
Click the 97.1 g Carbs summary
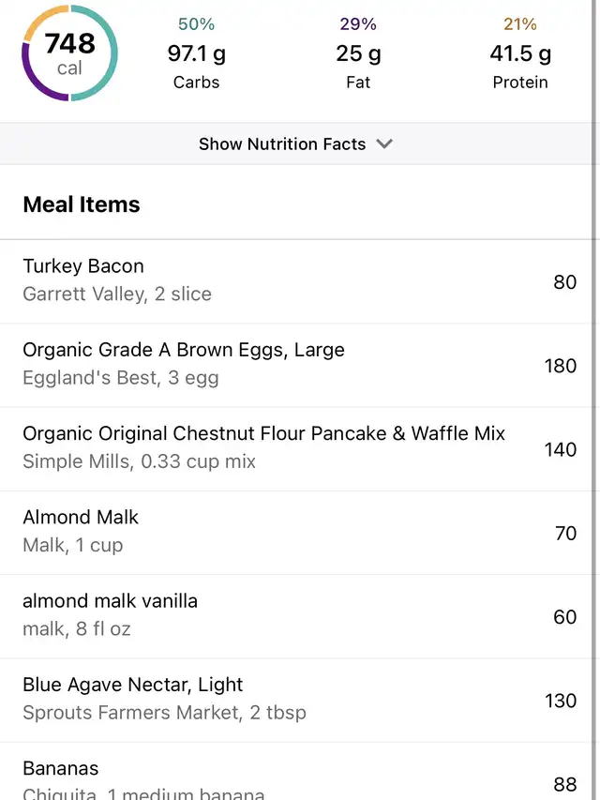point(196,53)
